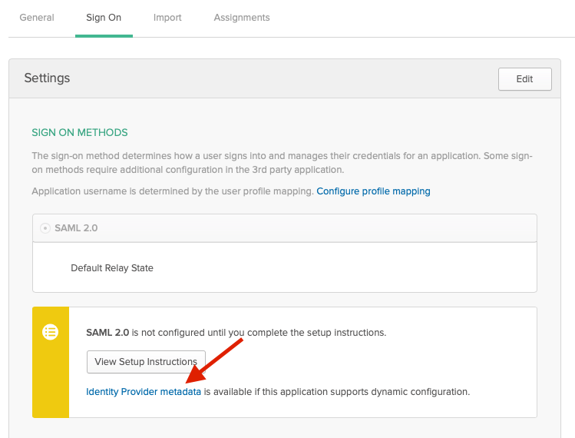Viewport: 575px width, 438px height.
Task: Click the Default Relay State label
Action: (x=112, y=268)
